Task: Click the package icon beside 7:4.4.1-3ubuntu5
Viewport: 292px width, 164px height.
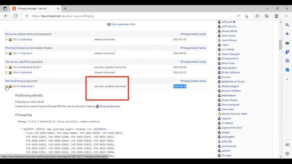Action: 10,72
